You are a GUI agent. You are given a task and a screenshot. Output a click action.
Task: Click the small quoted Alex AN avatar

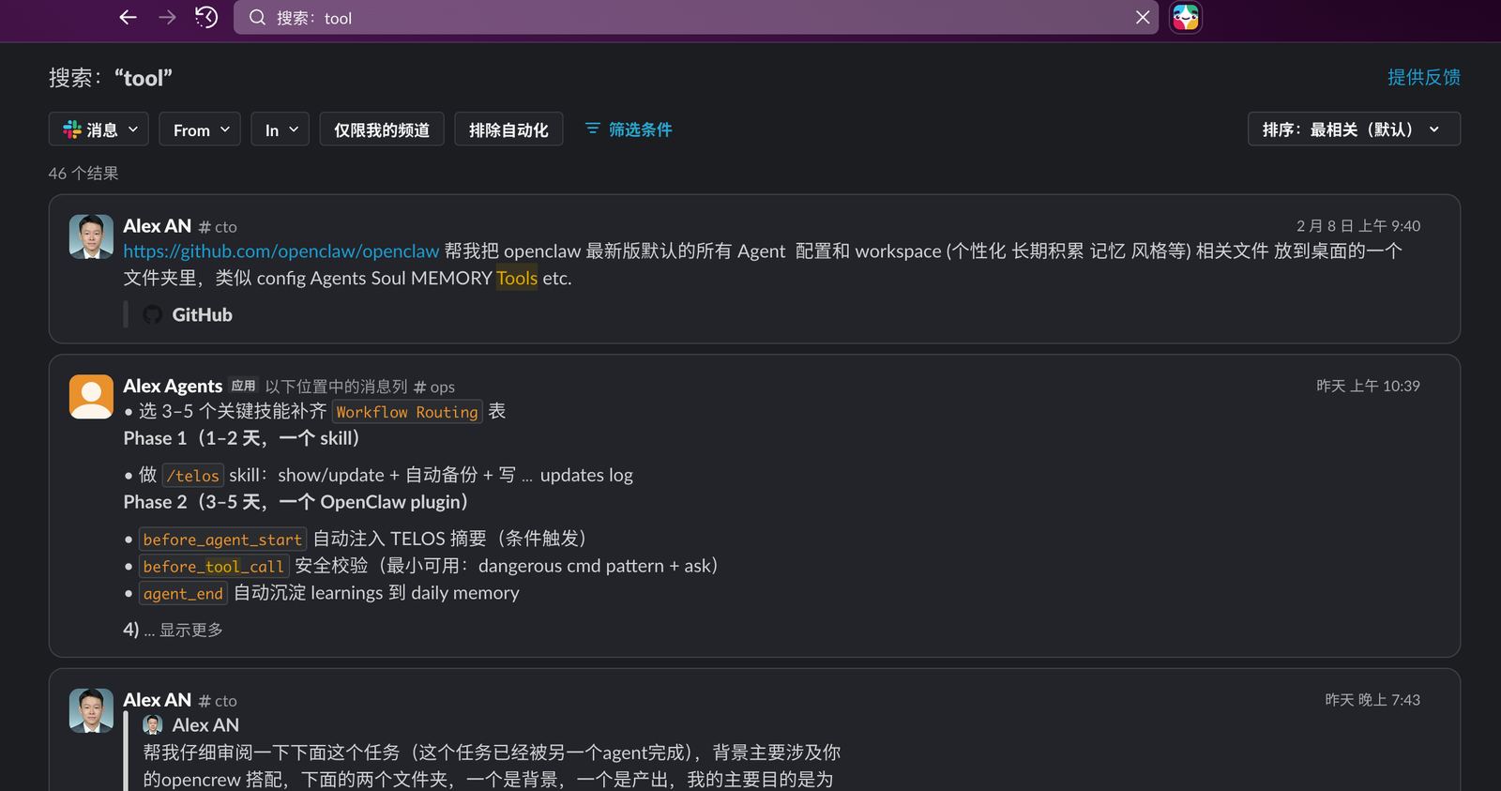[x=152, y=725]
